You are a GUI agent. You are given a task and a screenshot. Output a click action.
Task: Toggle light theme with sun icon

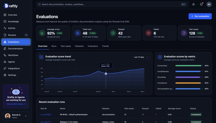tap(193, 4)
